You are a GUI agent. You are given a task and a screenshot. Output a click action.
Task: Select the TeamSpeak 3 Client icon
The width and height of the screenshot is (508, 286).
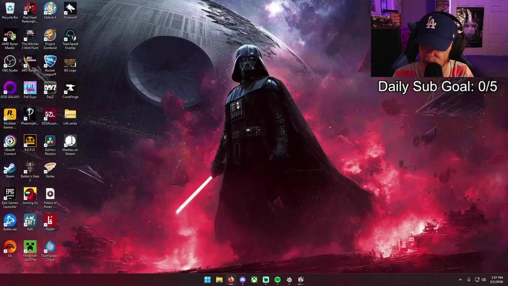(x=50, y=251)
